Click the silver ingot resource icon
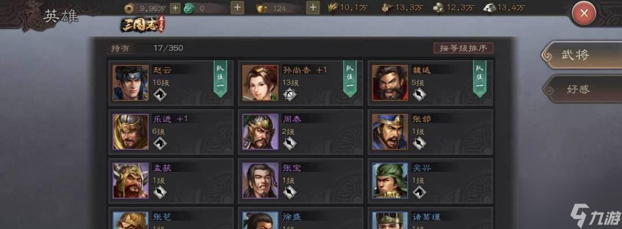Viewport: 622px width, 229px height. click(489, 7)
